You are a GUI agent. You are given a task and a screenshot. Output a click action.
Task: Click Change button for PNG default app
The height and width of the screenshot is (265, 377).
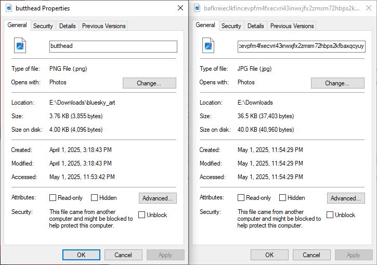(x=149, y=83)
